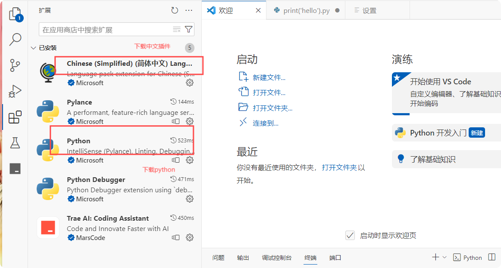Select the Python extension entry
Image resolution: width=501 pixels, height=268 pixels.
coord(115,150)
